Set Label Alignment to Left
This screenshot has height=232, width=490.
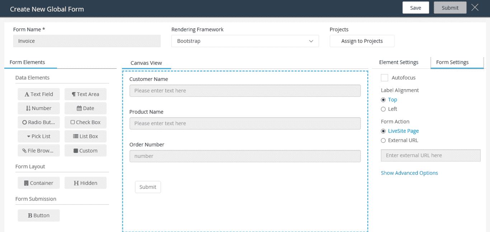383,109
